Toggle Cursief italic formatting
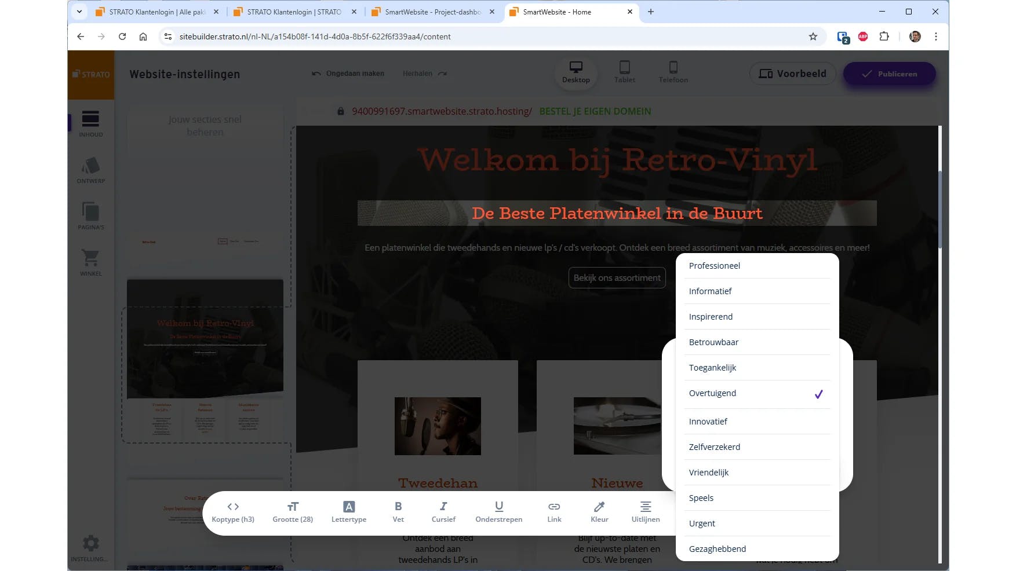Image resolution: width=1016 pixels, height=571 pixels. coord(443,512)
